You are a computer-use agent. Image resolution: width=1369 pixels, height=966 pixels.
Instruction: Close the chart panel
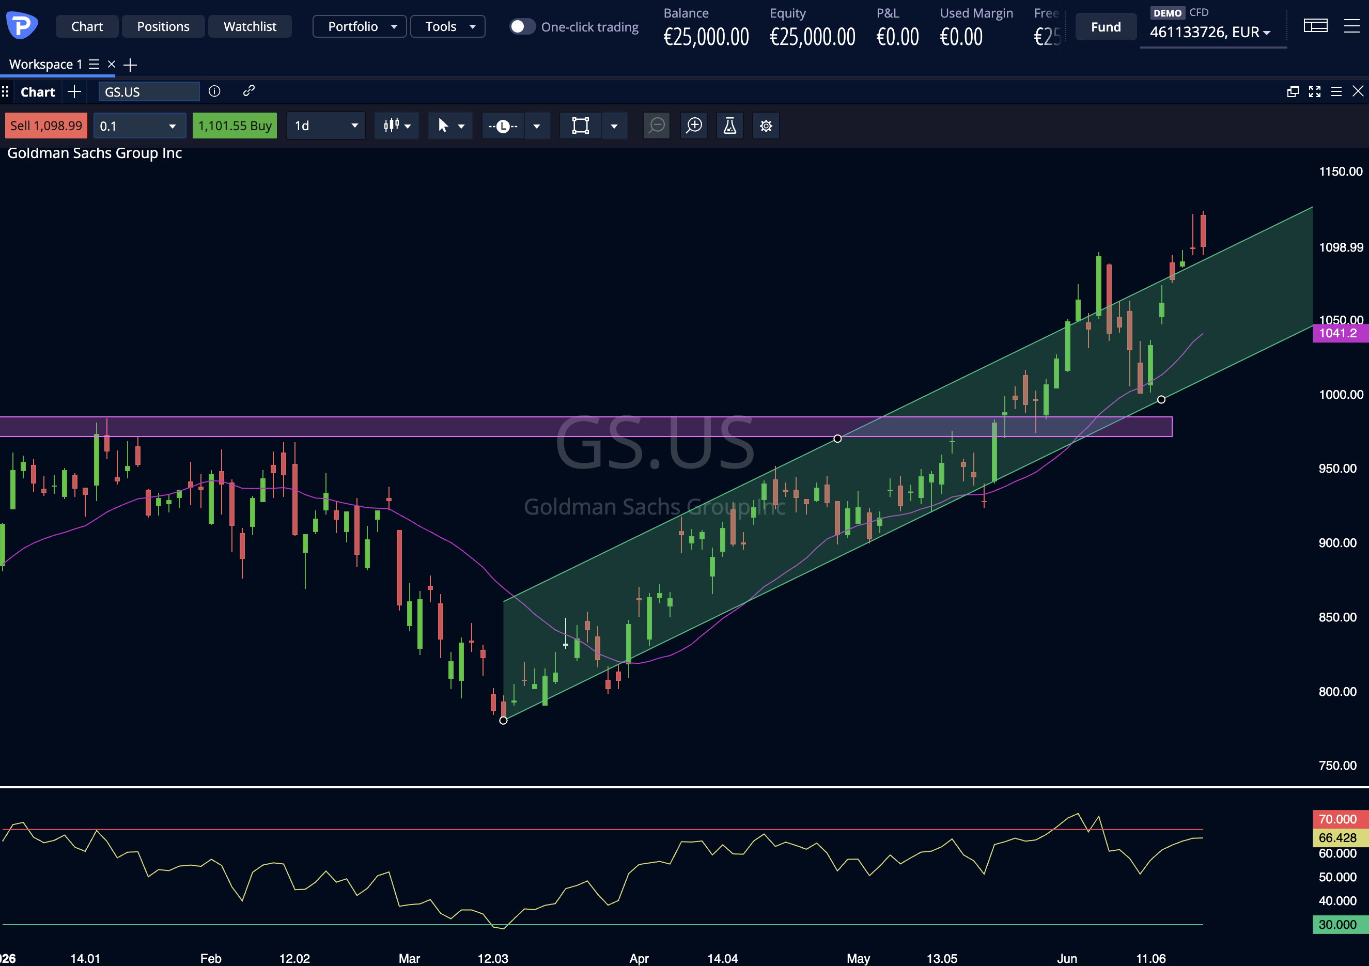coord(1358,91)
